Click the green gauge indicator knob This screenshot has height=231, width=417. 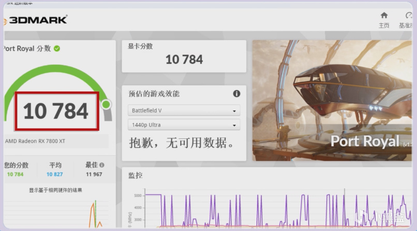click(106, 104)
